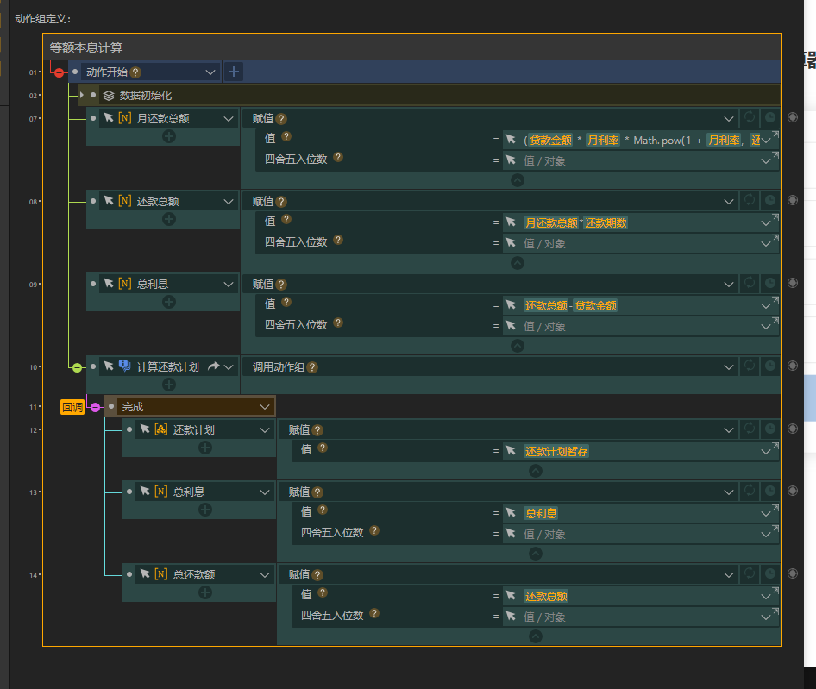Toggle the round switch at right of line 07
Screen dimensions: 816x689
click(793, 117)
